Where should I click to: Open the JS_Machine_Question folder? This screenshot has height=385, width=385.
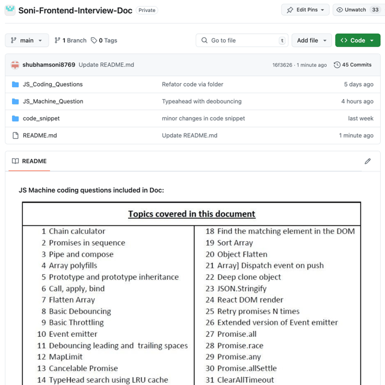pyautogui.click(x=53, y=102)
